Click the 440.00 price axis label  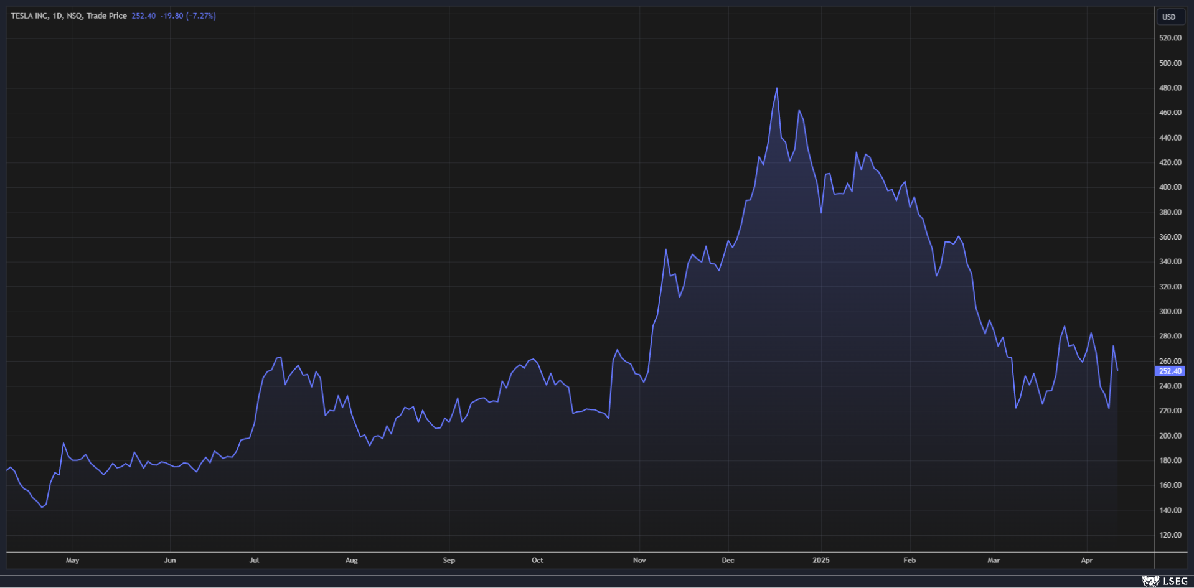[1170, 138]
